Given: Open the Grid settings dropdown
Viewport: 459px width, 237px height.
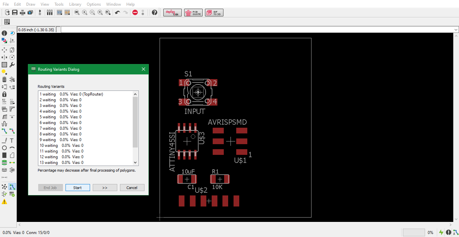Looking at the screenshot, I should pos(7,22).
